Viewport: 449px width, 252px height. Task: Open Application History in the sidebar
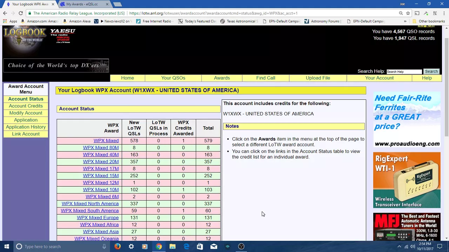26,127
